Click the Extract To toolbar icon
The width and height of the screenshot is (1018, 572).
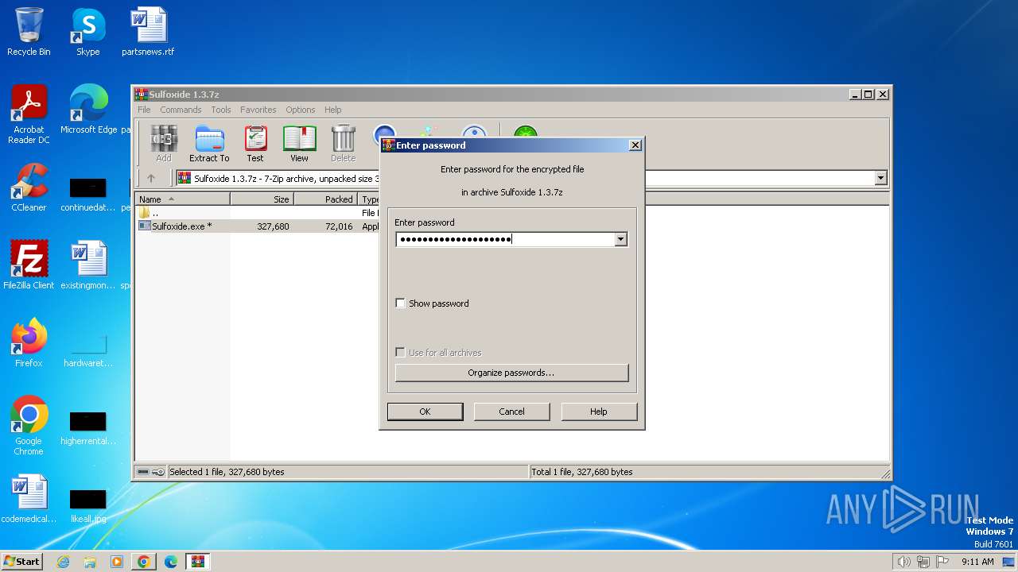click(209, 144)
